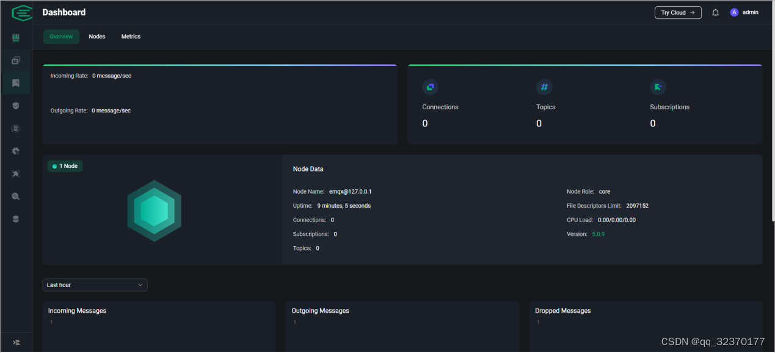775x353 pixels.
Task: Click the Uptime value text
Action: (x=344, y=206)
